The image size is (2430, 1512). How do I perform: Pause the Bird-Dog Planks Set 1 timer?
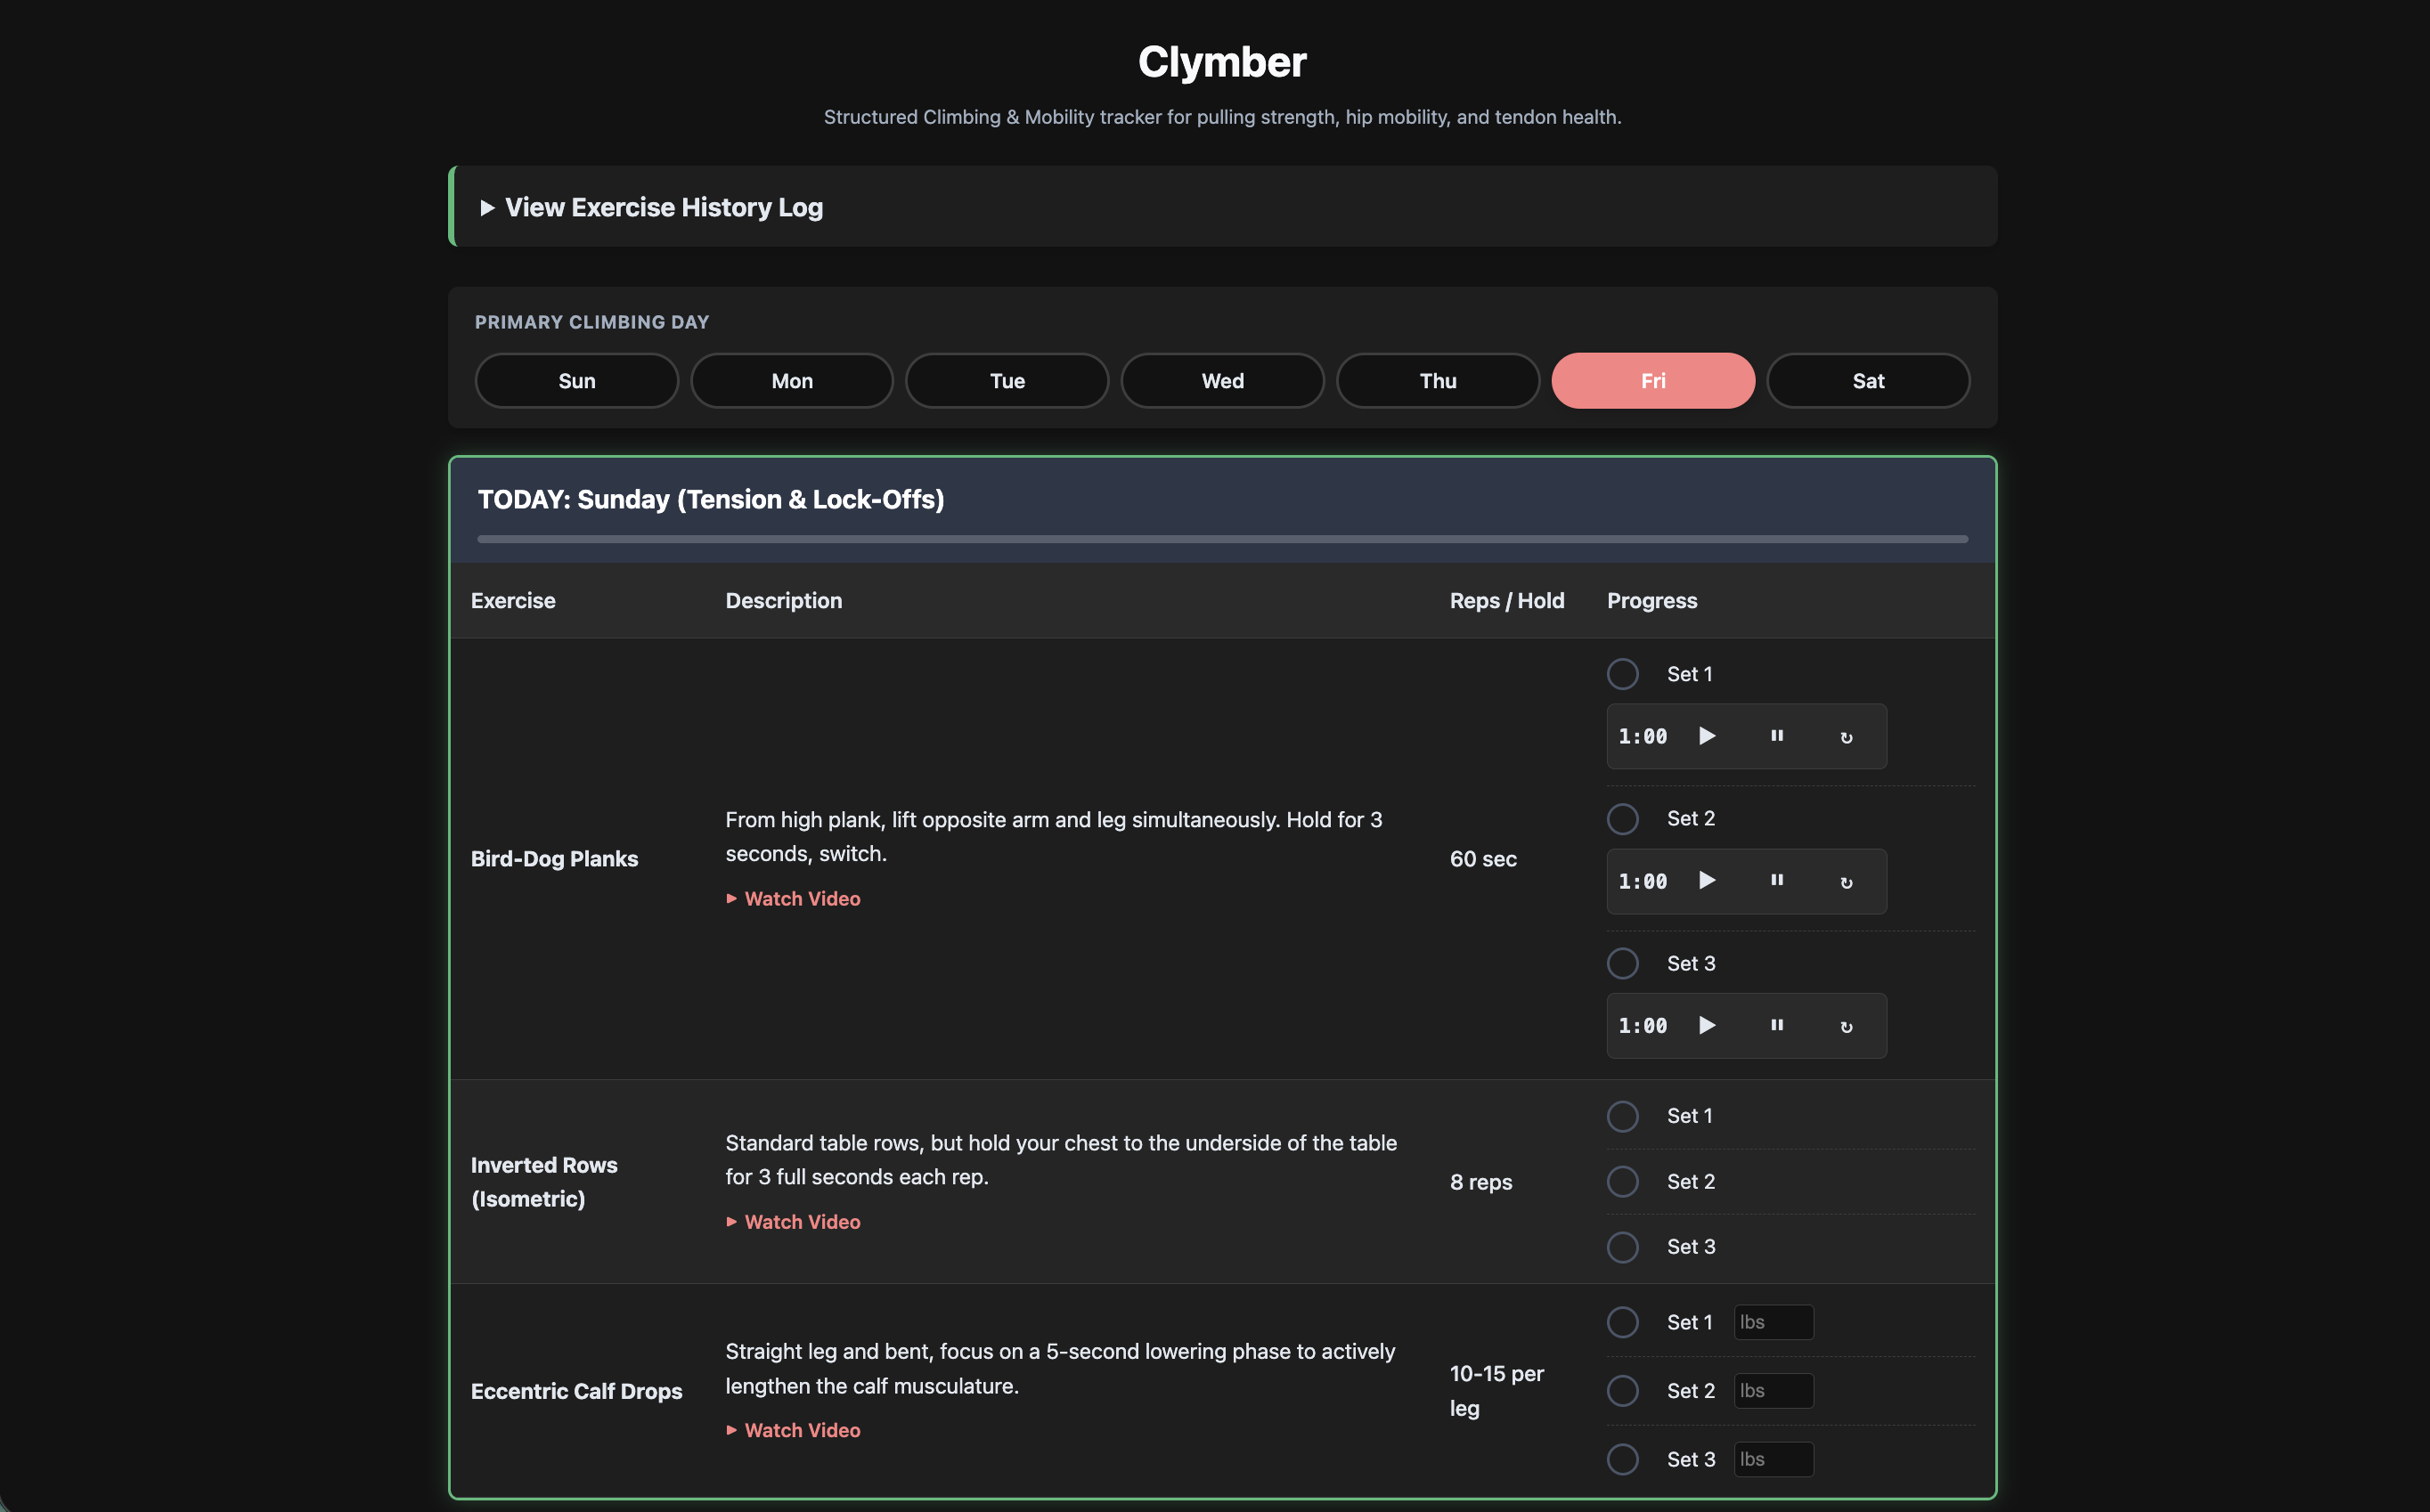click(x=1777, y=736)
